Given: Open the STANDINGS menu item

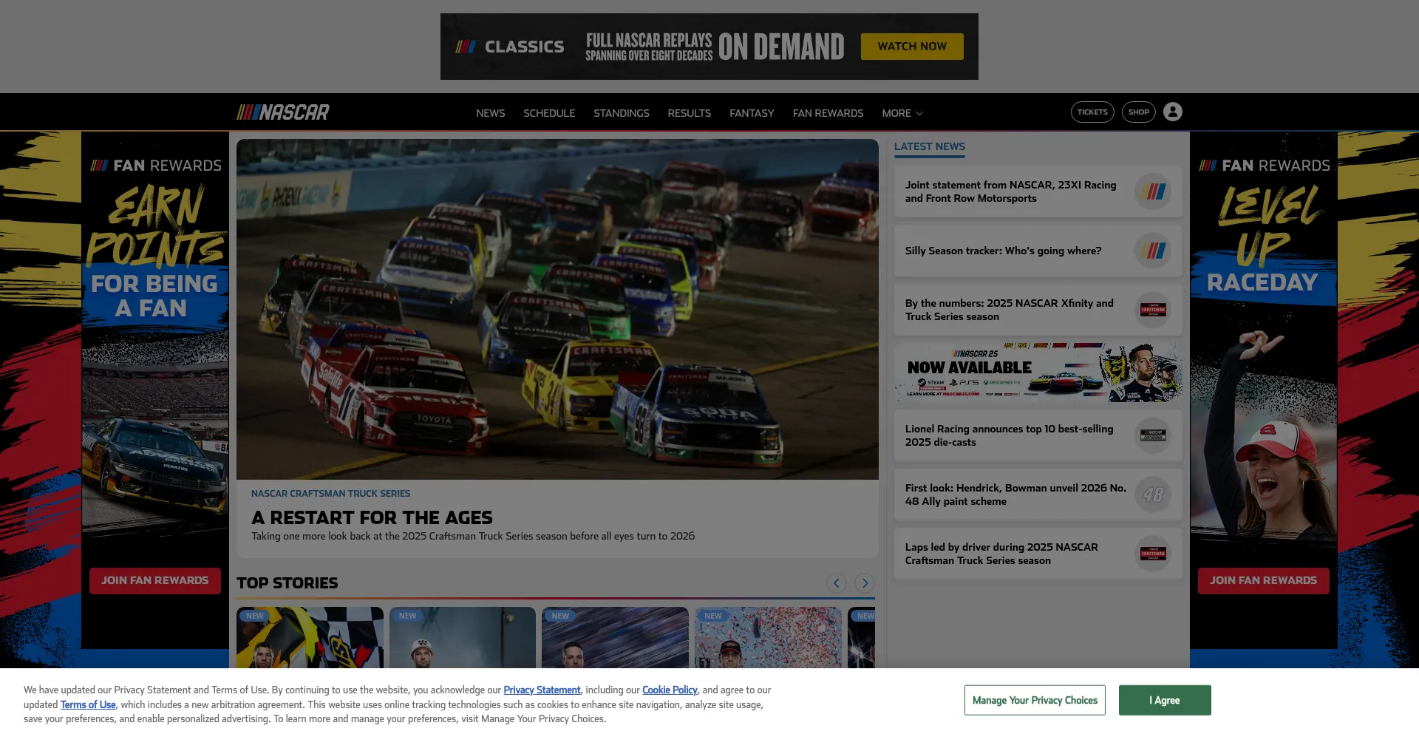Looking at the screenshot, I should click(x=621, y=113).
